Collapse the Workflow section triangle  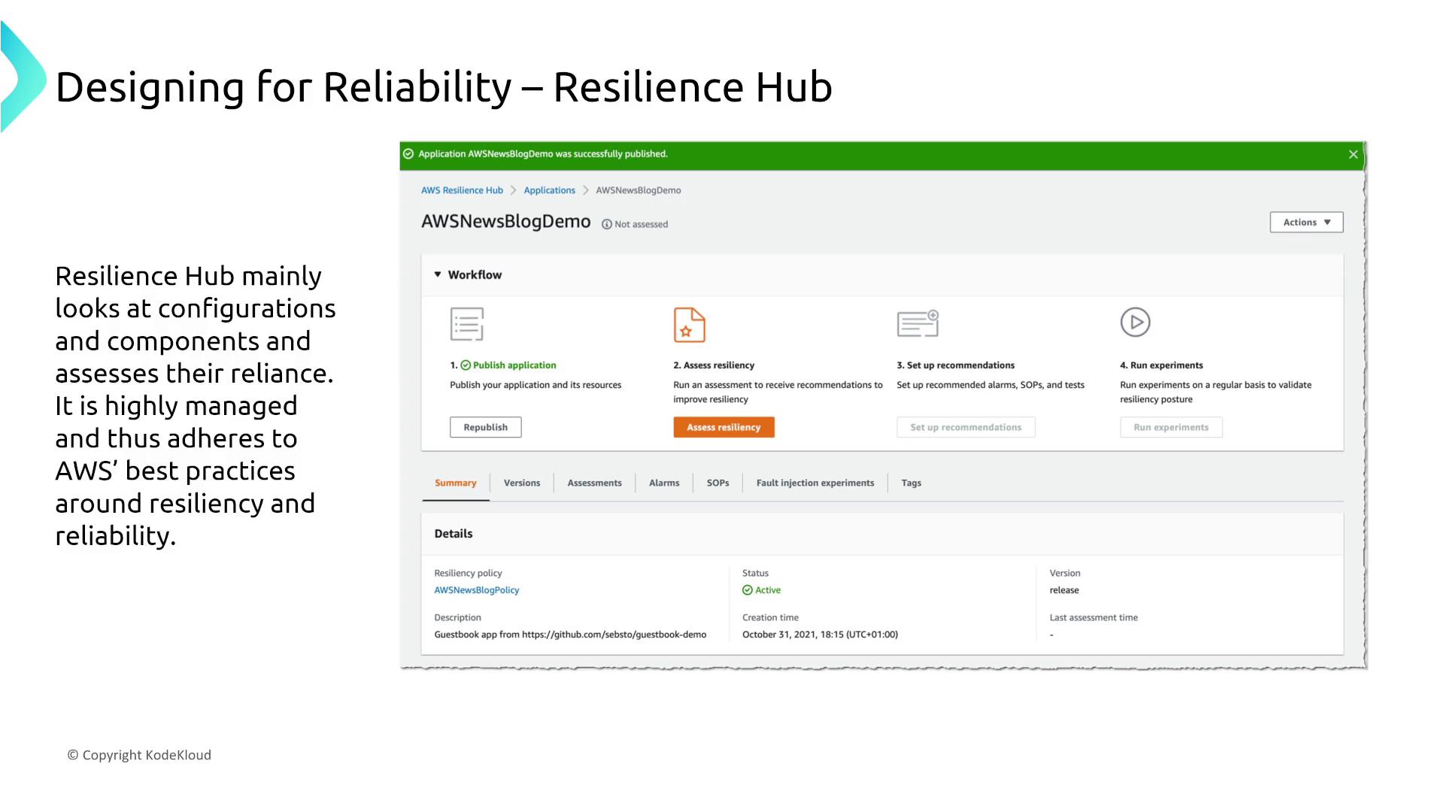pos(438,274)
